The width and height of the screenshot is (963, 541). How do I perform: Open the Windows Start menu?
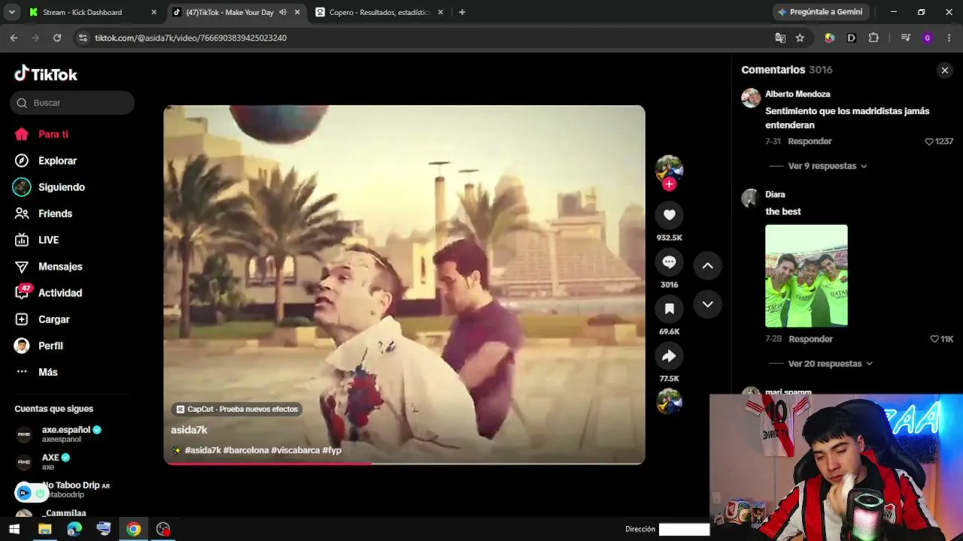click(x=14, y=529)
